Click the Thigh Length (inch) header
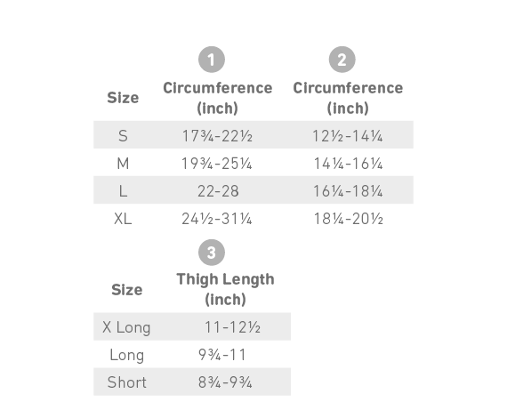This screenshot has width=507, height=418. (x=225, y=289)
